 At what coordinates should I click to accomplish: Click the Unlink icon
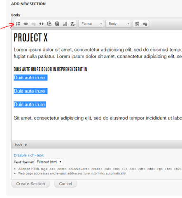(33, 24)
